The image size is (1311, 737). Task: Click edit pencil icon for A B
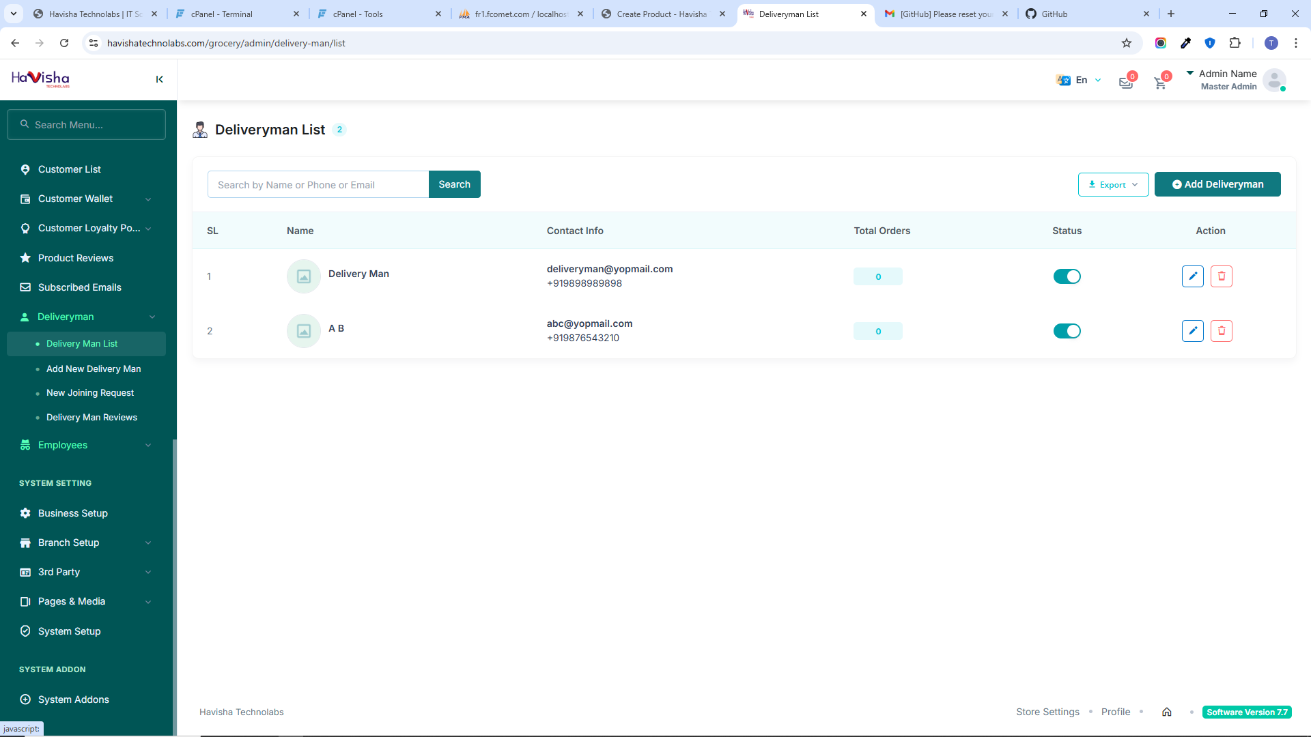pos(1192,331)
